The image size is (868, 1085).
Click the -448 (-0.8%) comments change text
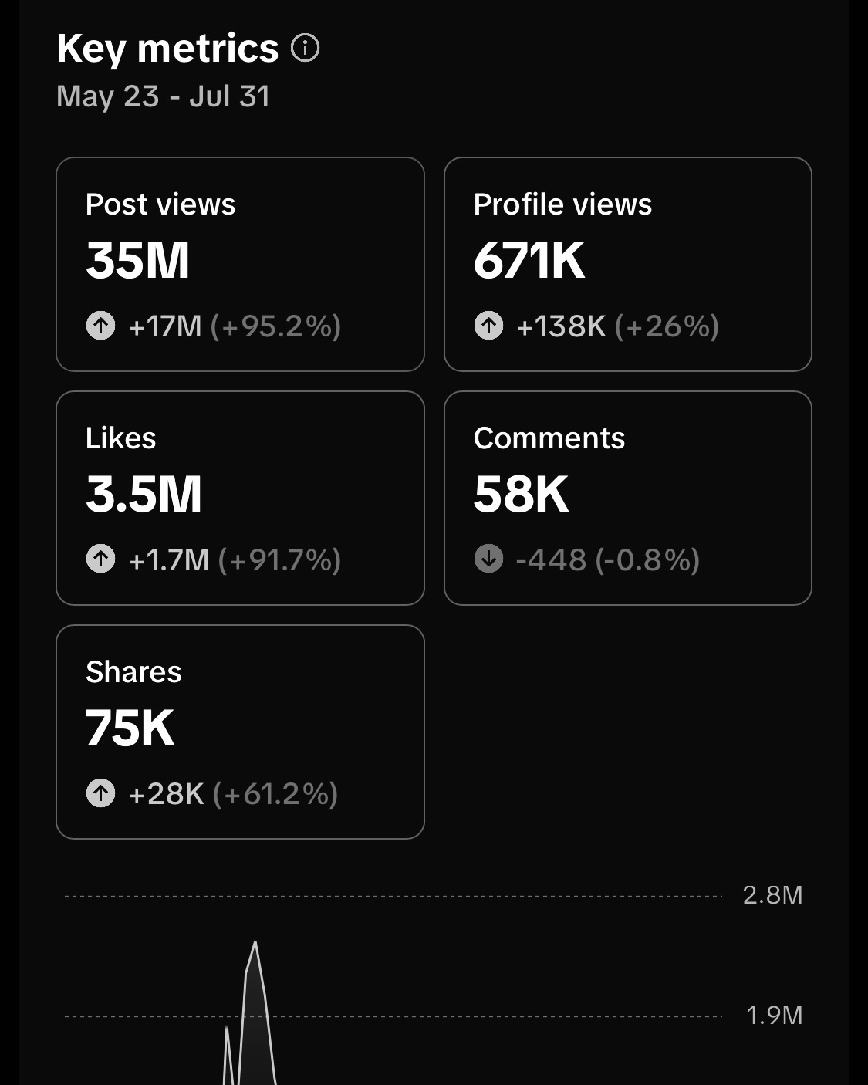pos(607,559)
